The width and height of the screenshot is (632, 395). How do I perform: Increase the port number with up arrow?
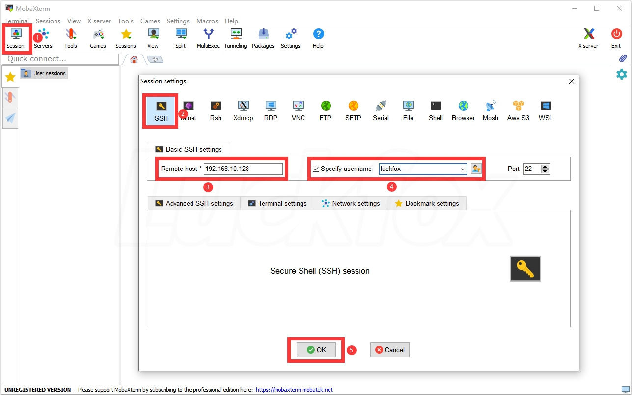click(x=545, y=166)
